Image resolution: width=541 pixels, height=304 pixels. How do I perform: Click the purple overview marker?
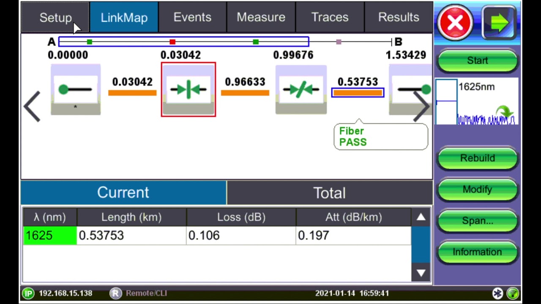click(339, 42)
